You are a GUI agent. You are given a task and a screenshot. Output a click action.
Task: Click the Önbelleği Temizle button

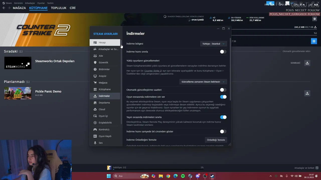pos(216,140)
